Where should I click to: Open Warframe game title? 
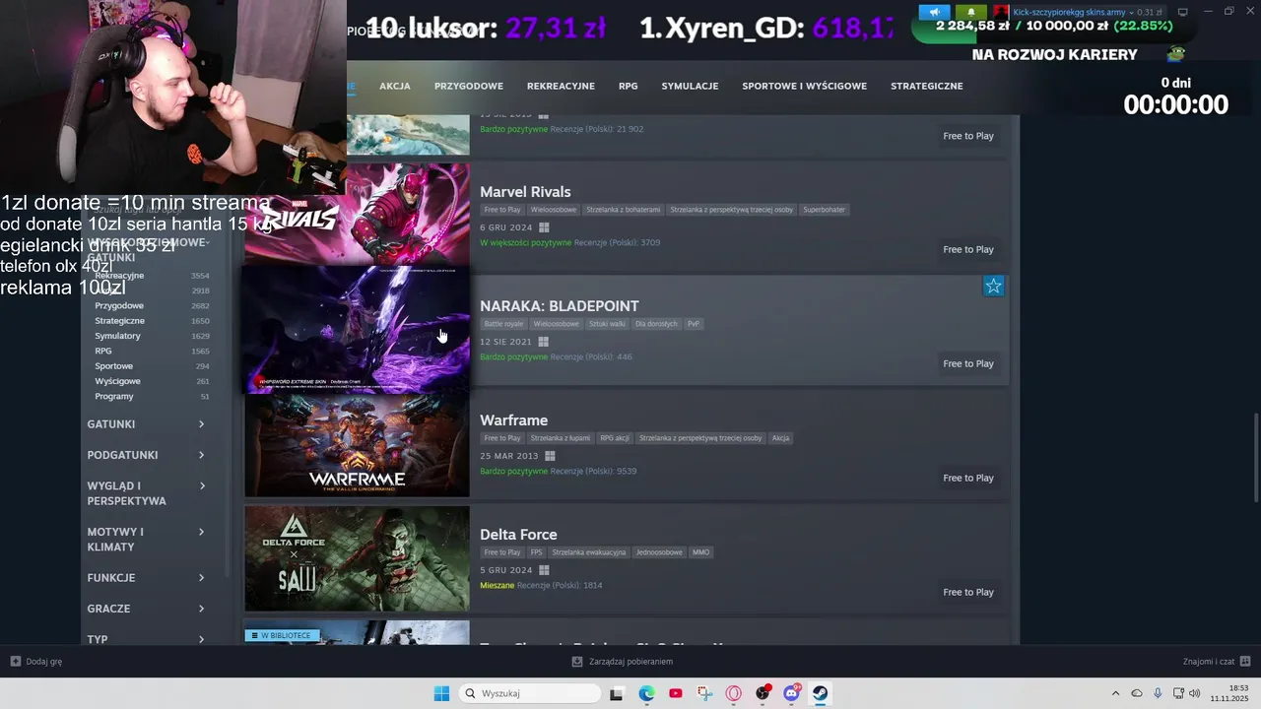pyautogui.click(x=513, y=419)
